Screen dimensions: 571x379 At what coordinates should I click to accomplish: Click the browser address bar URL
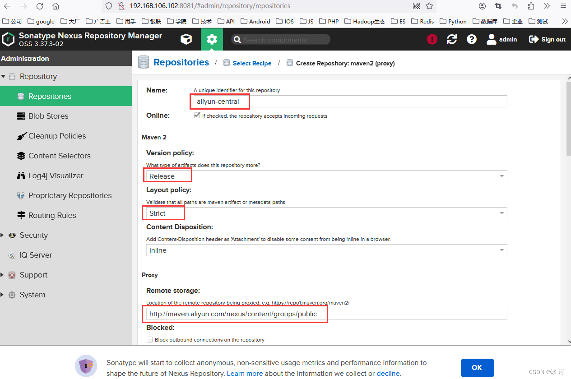point(210,6)
